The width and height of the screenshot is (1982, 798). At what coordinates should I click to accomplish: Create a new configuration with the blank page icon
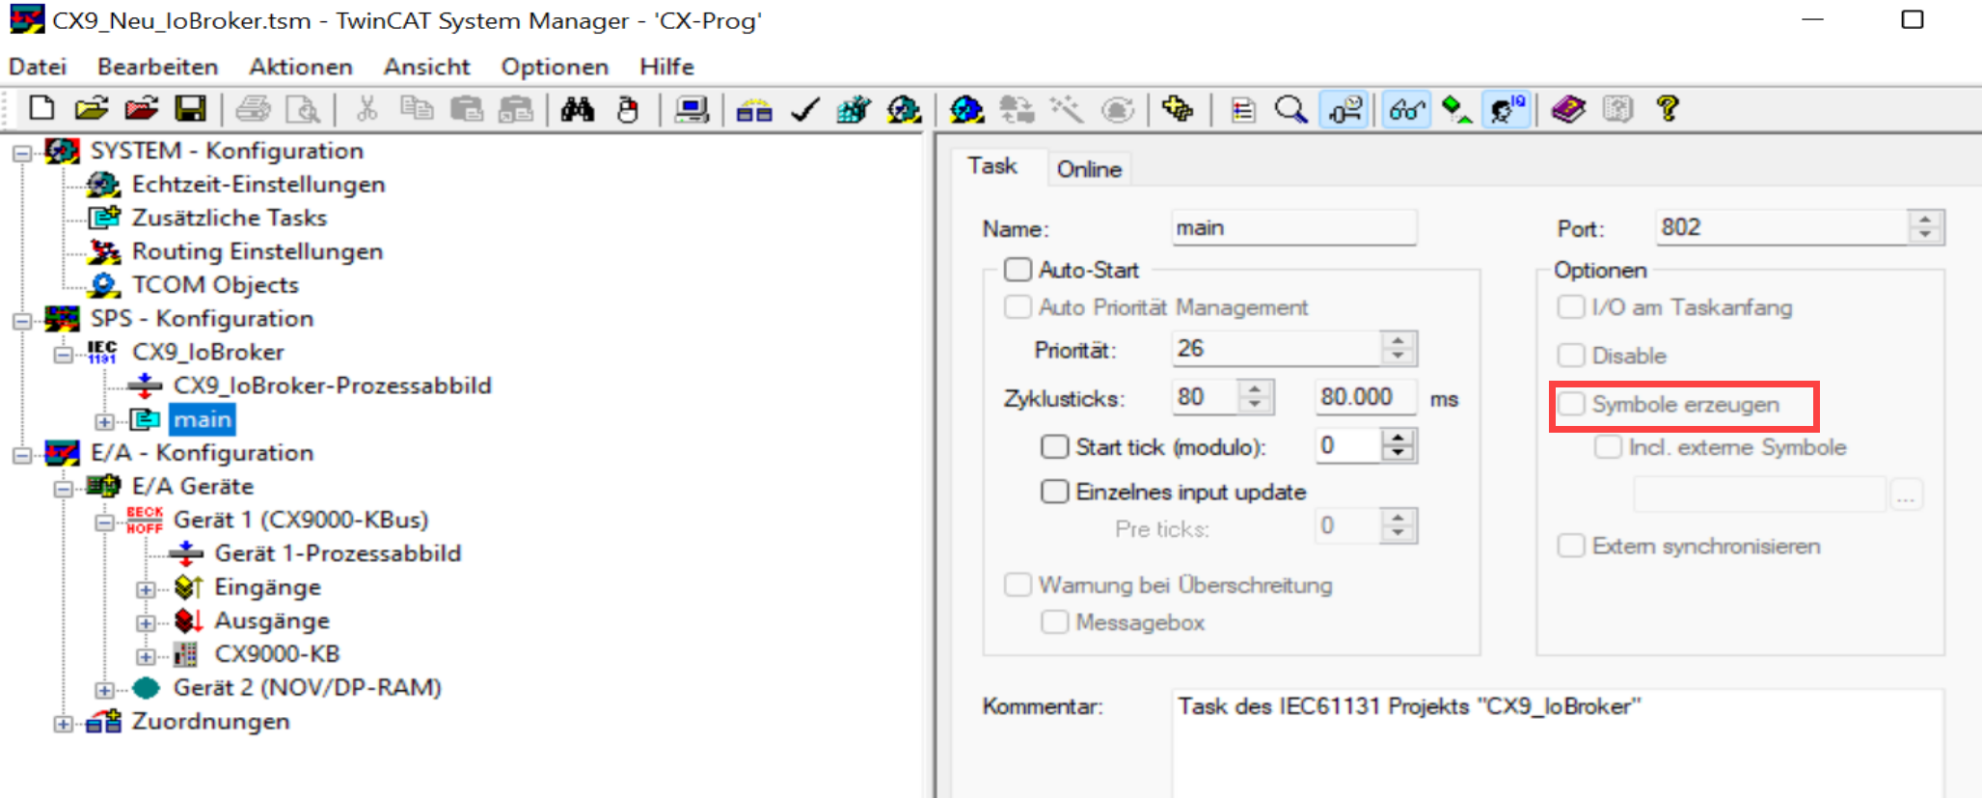pos(41,109)
